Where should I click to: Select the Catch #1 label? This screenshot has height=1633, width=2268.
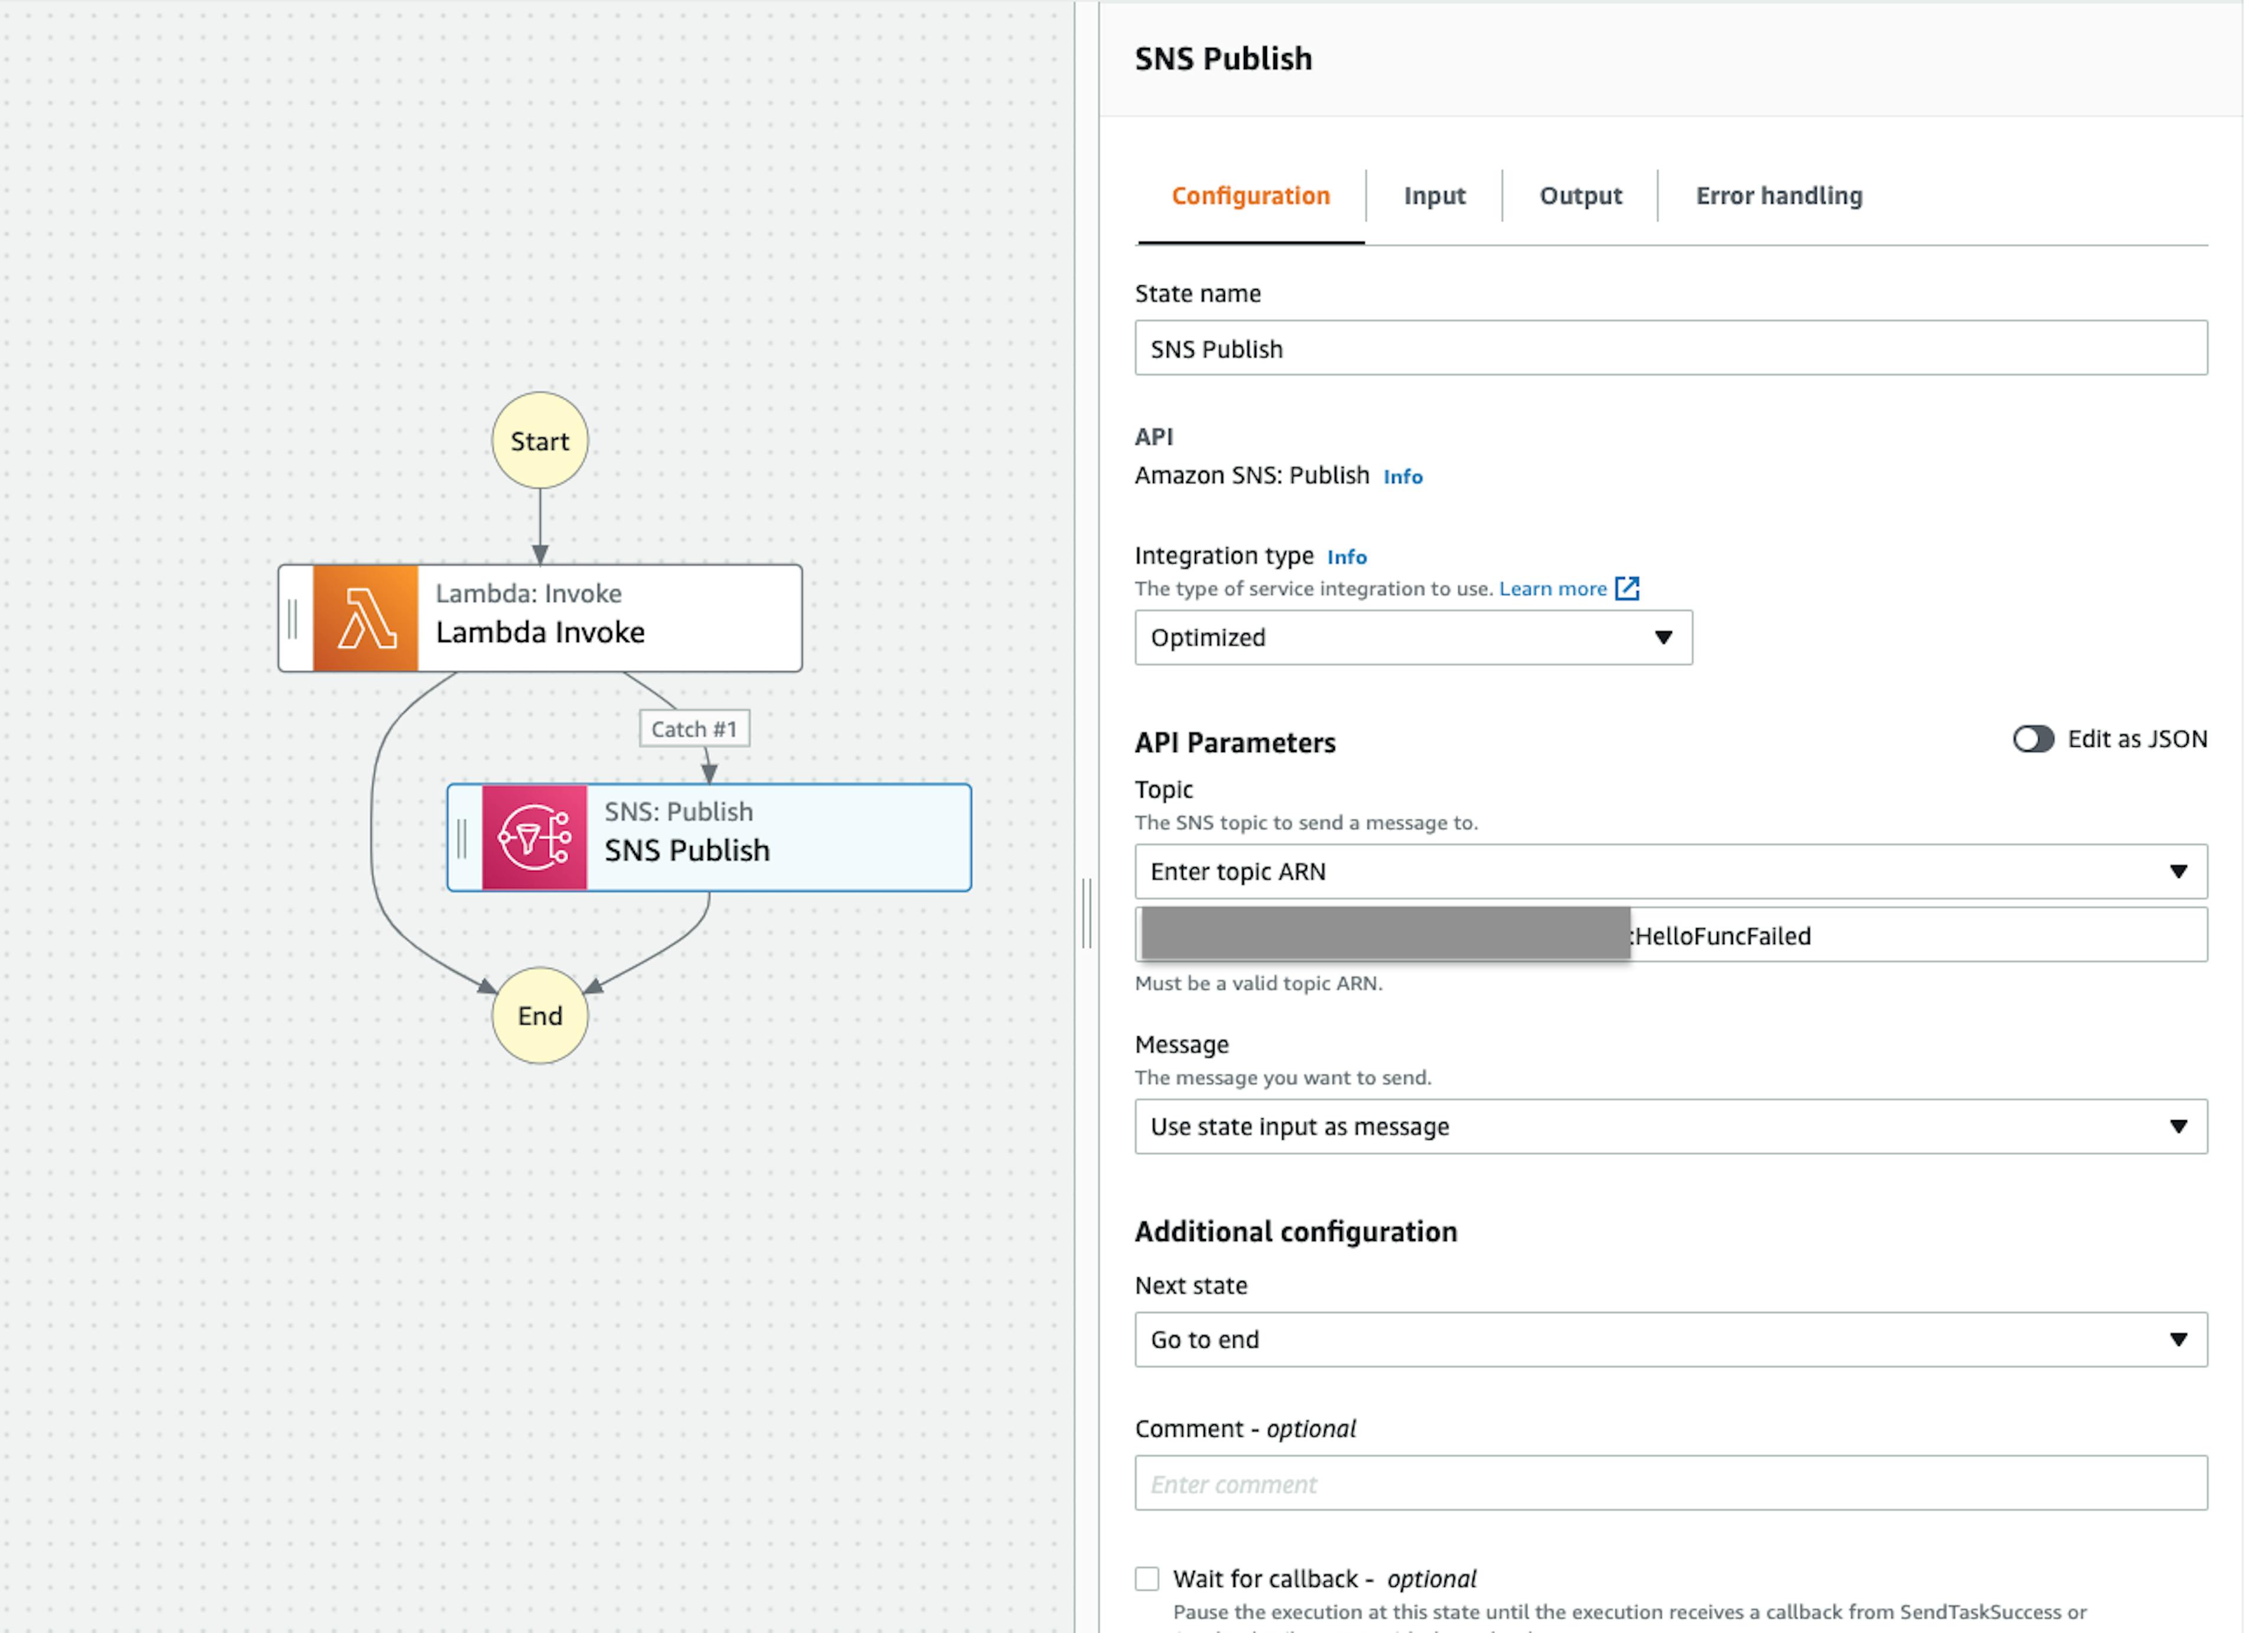pyautogui.click(x=694, y=728)
